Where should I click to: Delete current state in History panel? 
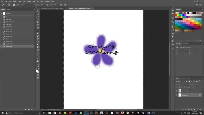(x=32, y=109)
